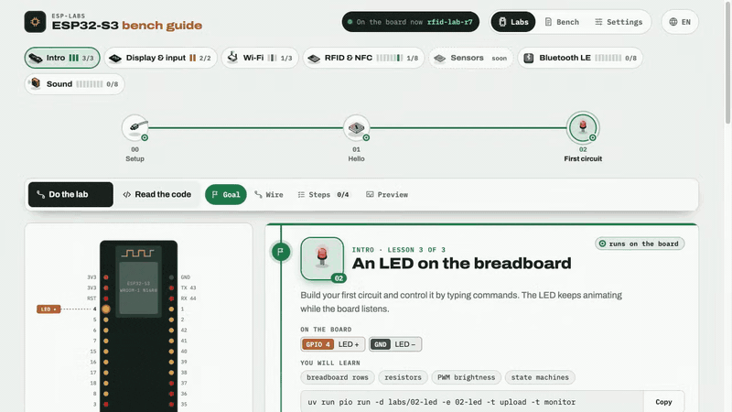
Task: Open the RFID & NFC category tab
Action: 363,58
